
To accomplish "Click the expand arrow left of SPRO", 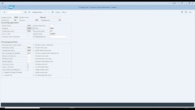I will [x=170, y=3].
